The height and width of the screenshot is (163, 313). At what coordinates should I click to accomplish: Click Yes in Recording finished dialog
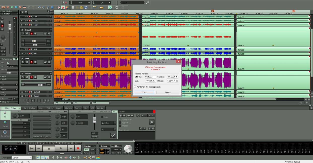click(x=144, y=92)
